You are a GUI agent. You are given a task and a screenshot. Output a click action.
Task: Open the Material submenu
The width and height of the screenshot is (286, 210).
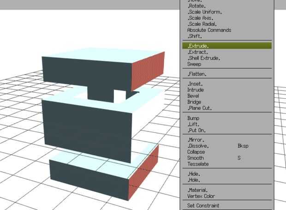click(227, 190)
